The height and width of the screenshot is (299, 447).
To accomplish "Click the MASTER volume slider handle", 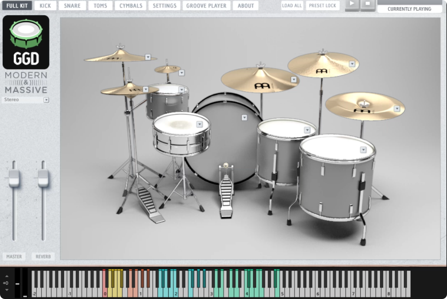I will tap(14, 178).
